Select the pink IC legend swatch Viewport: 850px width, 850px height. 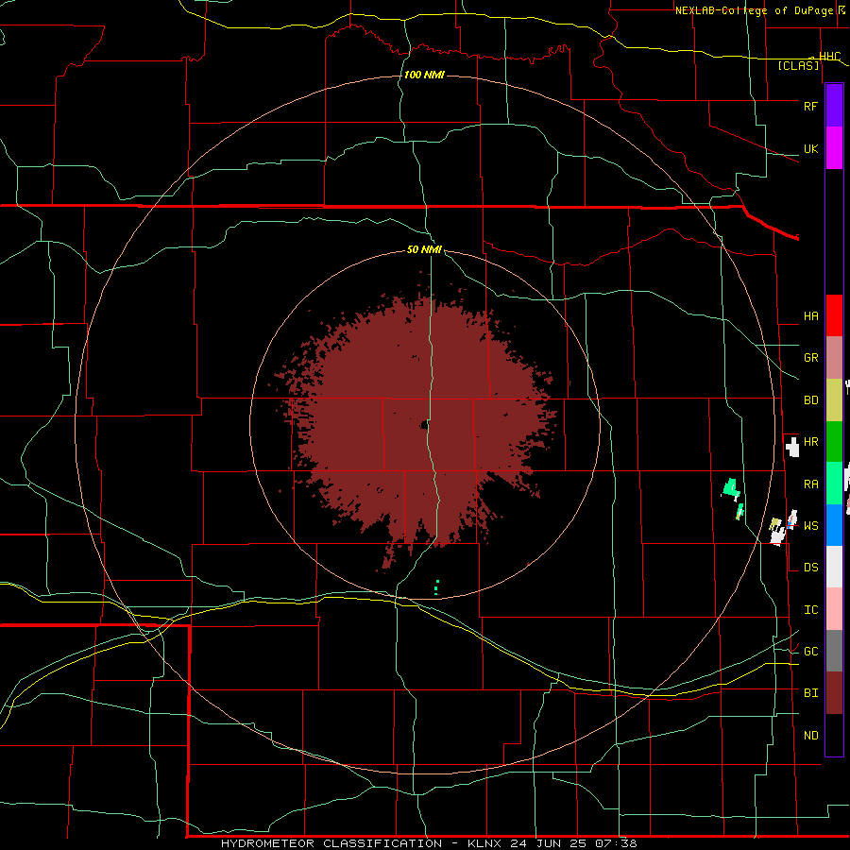pyautogui.click(x=834, y=609)
